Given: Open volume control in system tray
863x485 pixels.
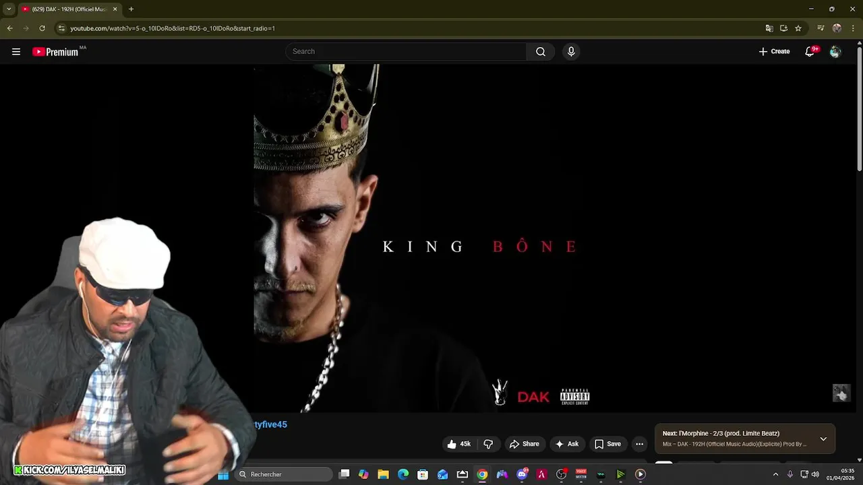Looking at the screenshot, I should pyautogui.click(x=815, y=474).
